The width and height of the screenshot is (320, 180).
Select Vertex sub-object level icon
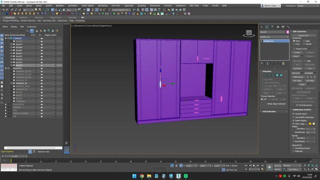[265, 75]
